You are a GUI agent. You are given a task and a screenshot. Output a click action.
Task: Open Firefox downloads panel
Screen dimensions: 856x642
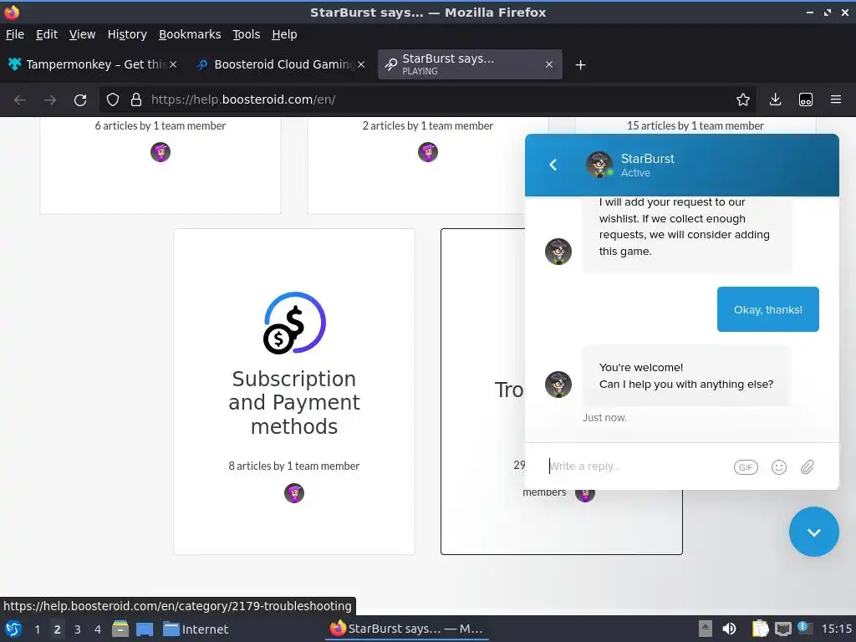pos(775,100)
